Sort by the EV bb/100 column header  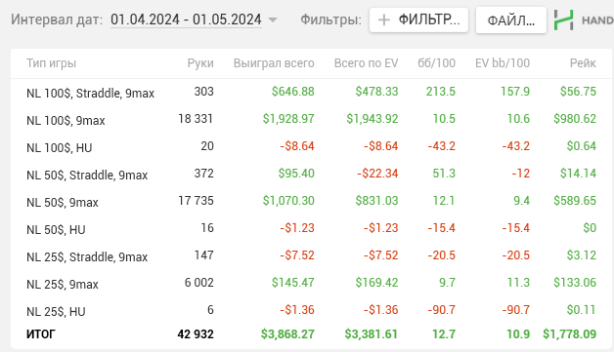click(x=503, y=63)
